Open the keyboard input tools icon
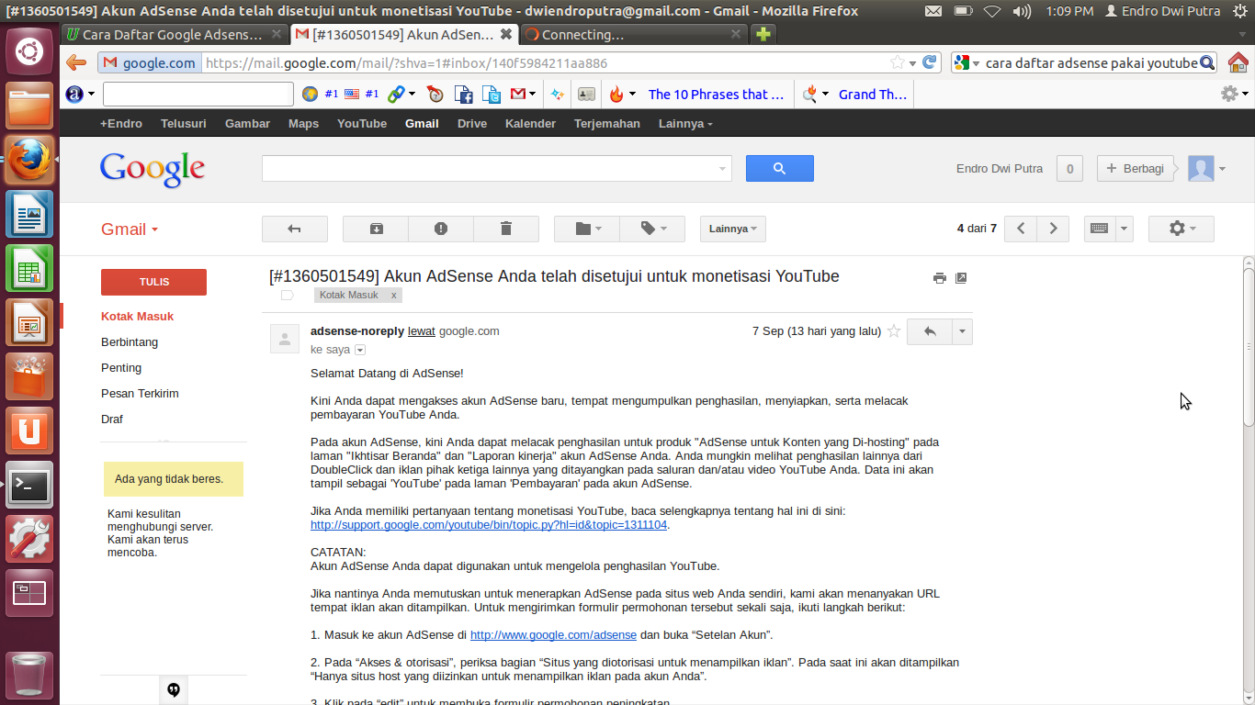The height and width of the screenshot is (705, 1255). [x=1101, y=229]
